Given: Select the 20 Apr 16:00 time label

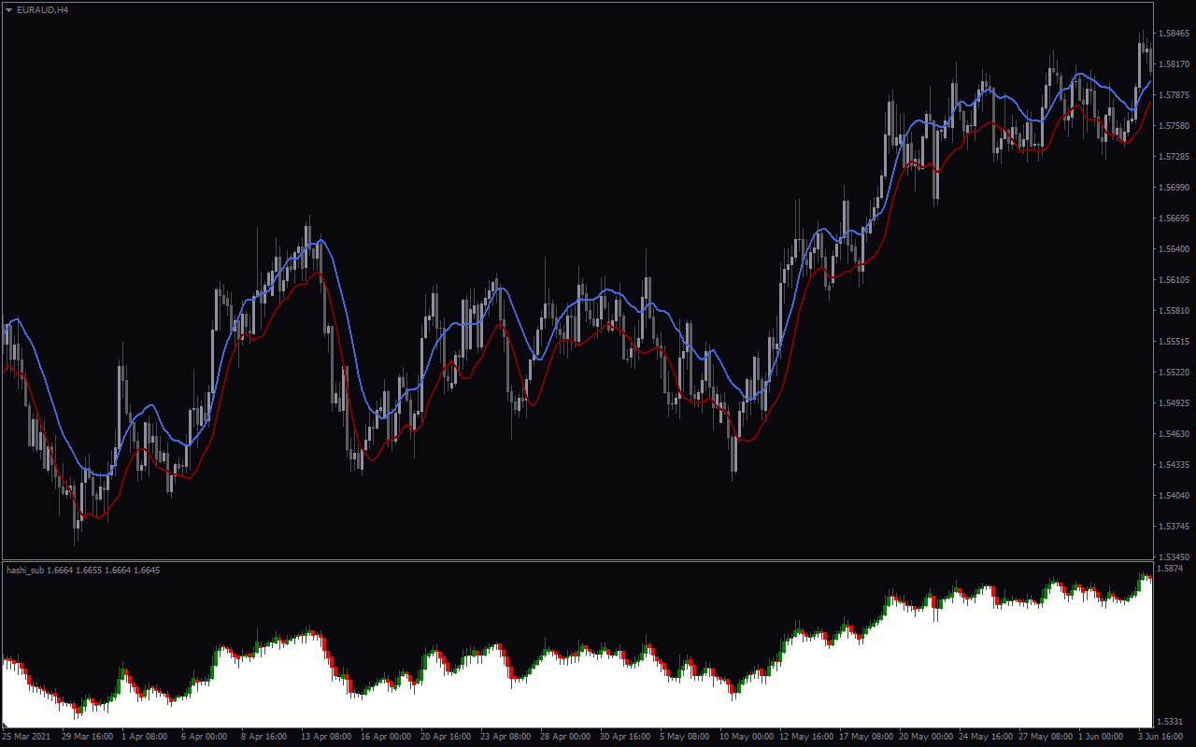Looking at the screenshot, I should [446, 737].
